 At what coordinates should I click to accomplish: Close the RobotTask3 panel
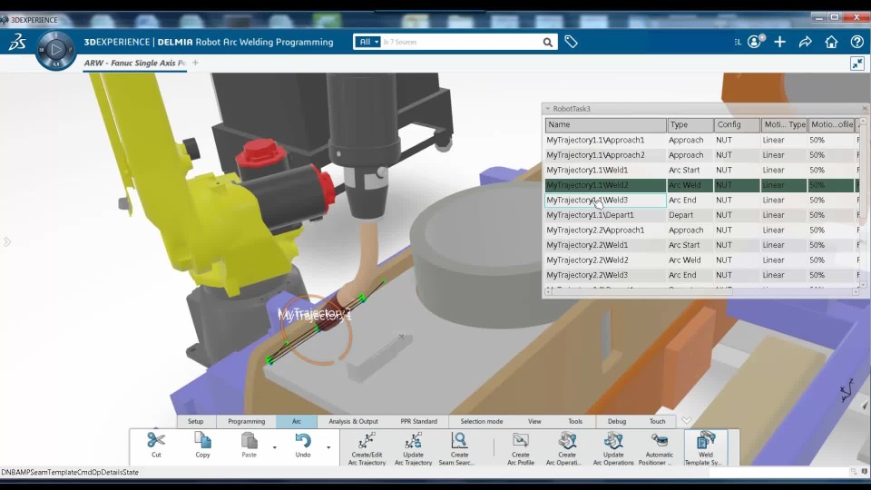865,109
